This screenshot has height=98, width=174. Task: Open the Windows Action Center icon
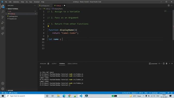point(170,96)
